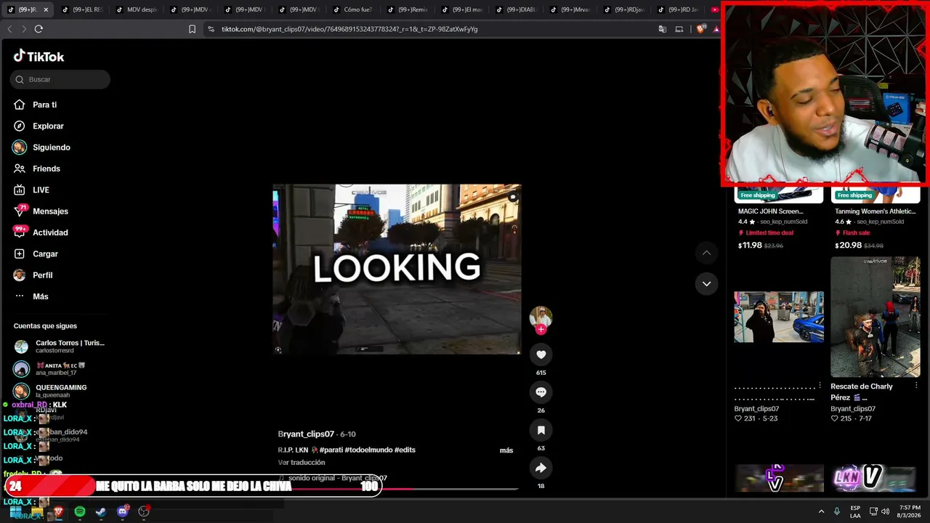Open OBS Studio from the taskbar

point(144,512)
